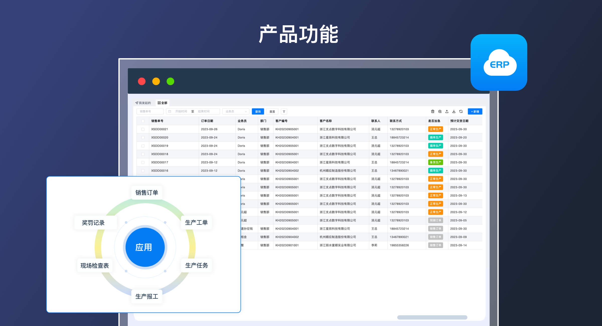
Task: Click the download icon in the toolbar
Action: [x=454, y=111]
